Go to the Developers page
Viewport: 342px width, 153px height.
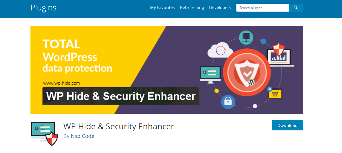coord(220,8)
